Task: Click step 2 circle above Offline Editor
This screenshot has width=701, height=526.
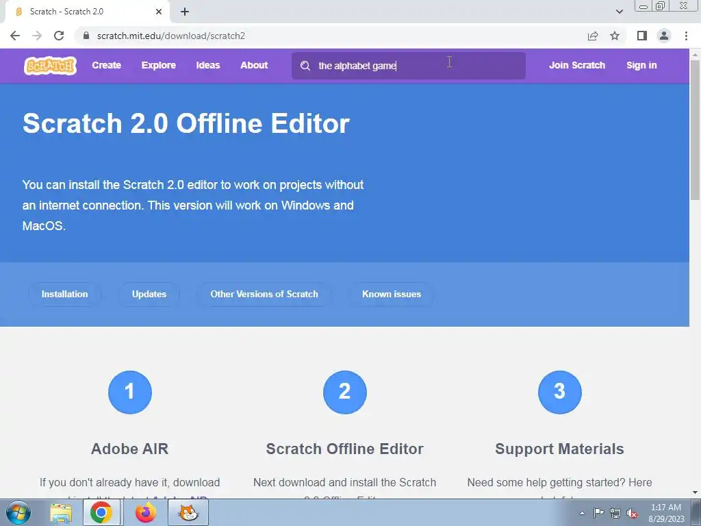Action: pyautogui.click(x=345, y=392)
